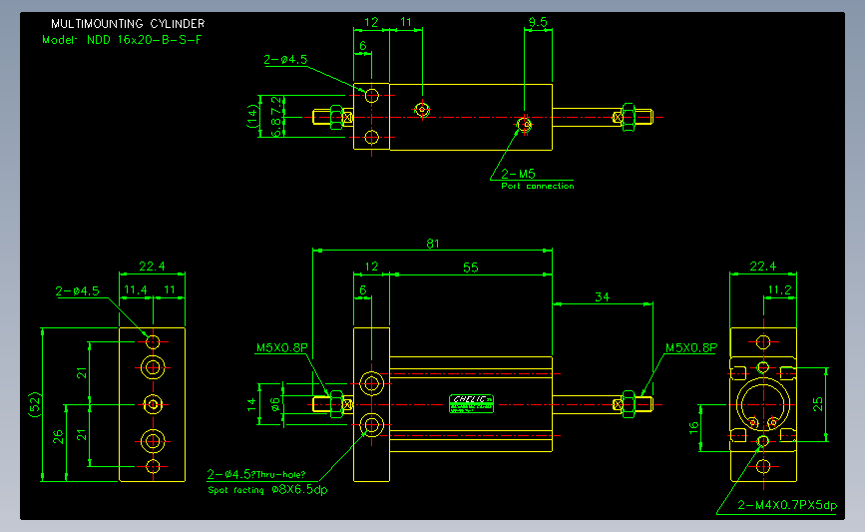Click the right M5X0.8P thread label

(691, 347)
